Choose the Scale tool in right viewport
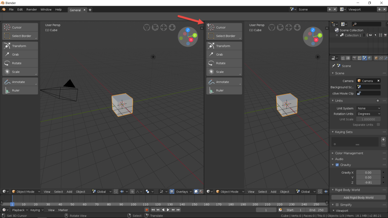Image resolution: width=388 pixels, height=218 pixels. pos(224,72)
